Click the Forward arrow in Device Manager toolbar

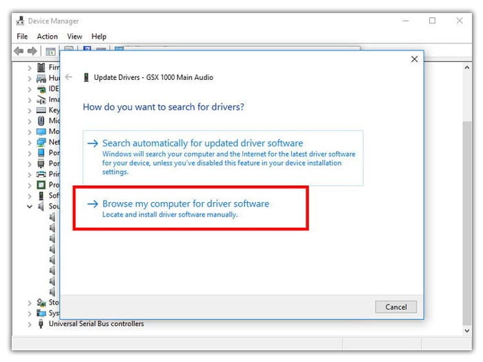(x=32, y=51)
